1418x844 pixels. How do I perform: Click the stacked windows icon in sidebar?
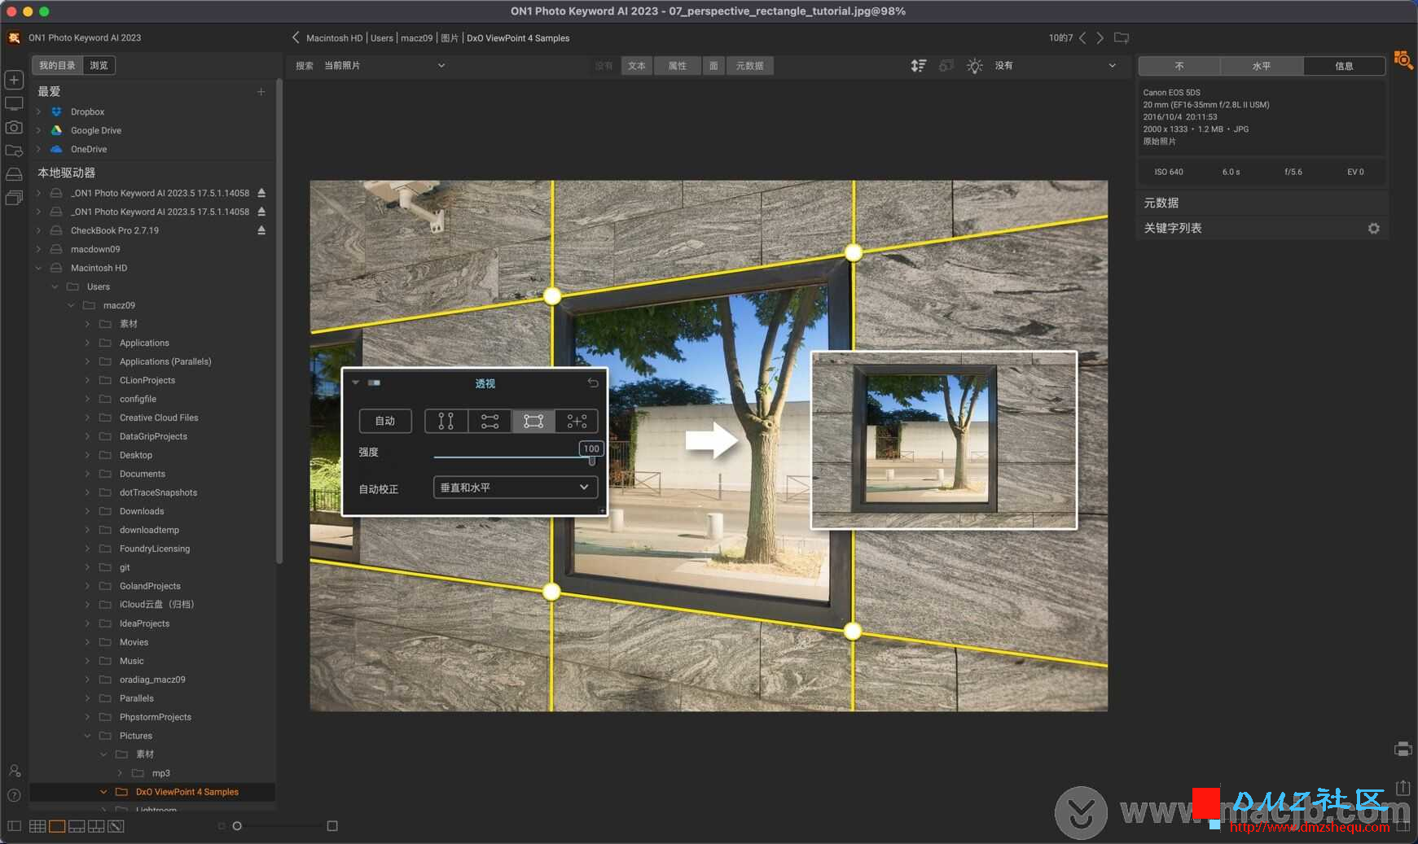[14, 198]
